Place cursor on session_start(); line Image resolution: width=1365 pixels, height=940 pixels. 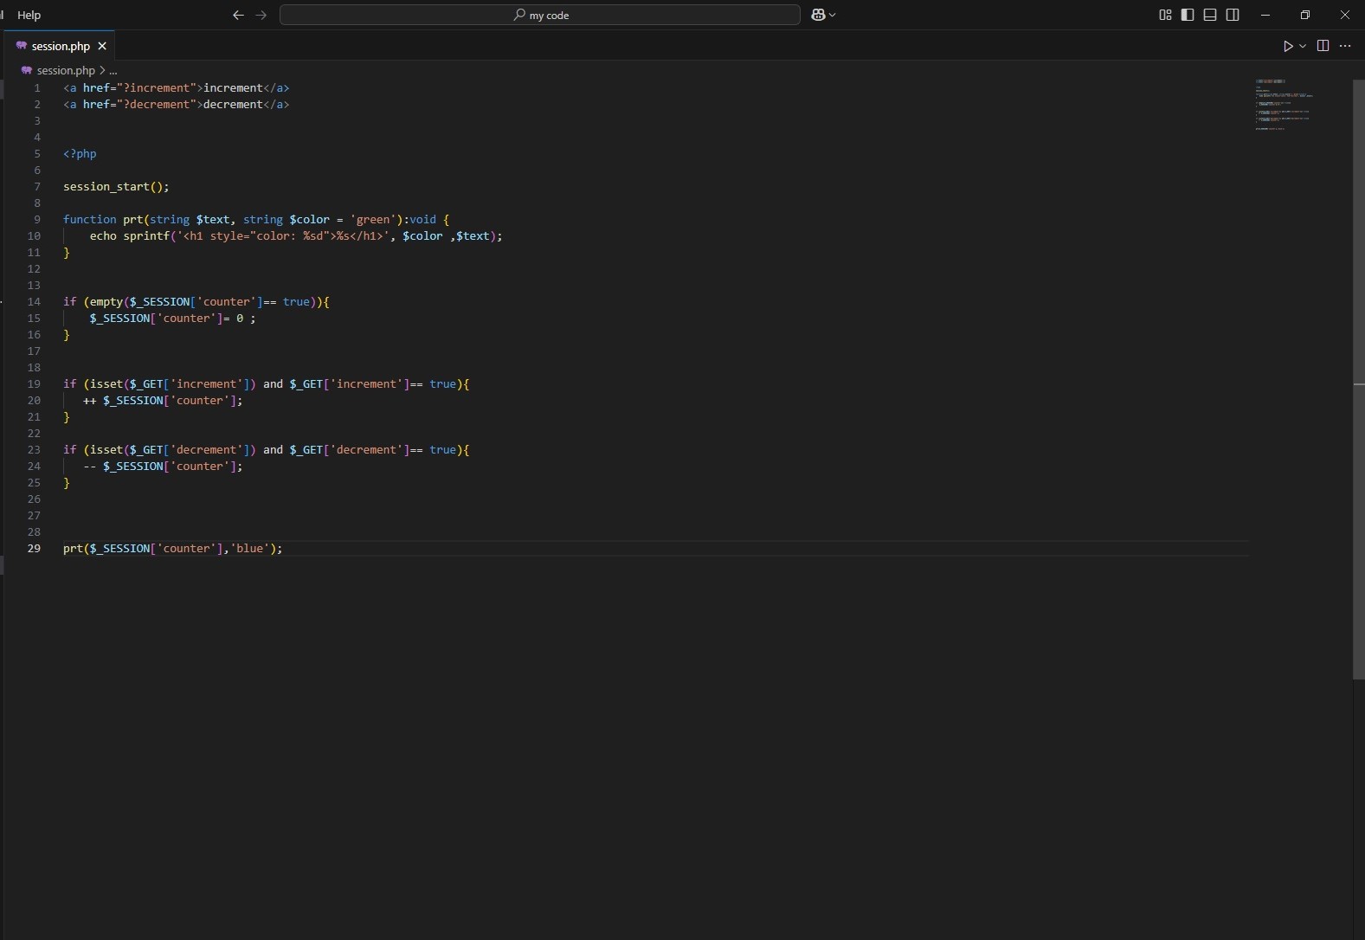click(116, 186)
